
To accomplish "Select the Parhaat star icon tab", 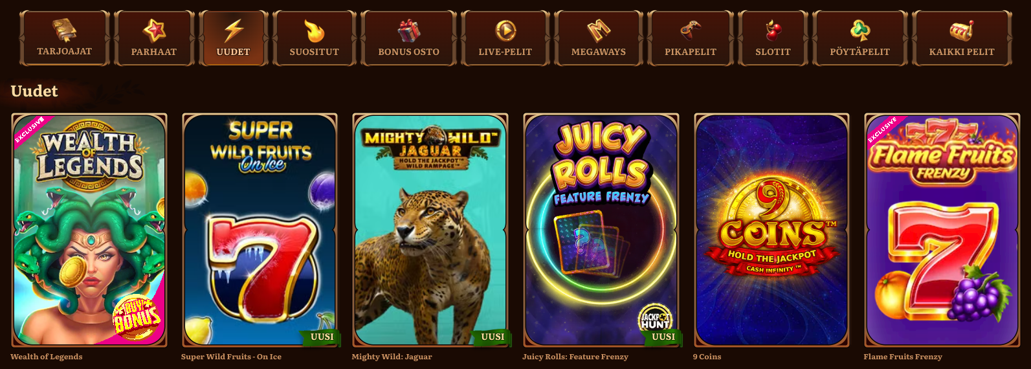I will [154, 38].
